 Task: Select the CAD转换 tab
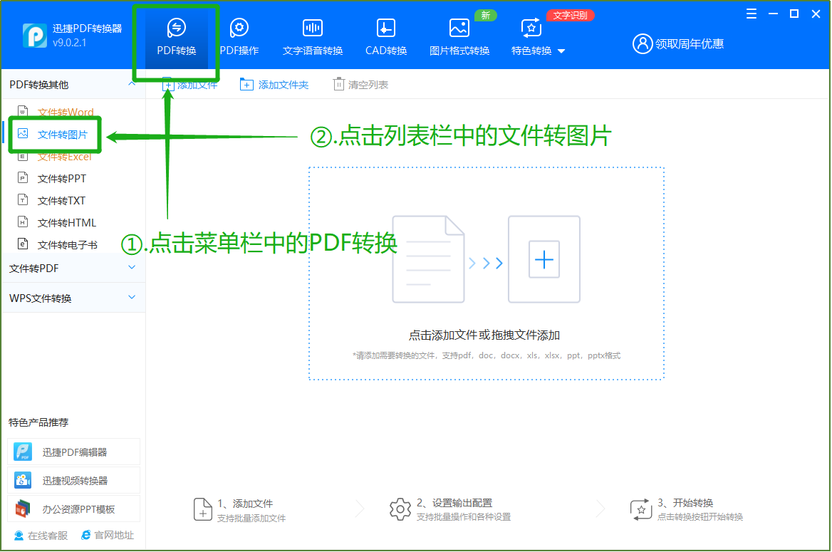[x=386, y=37]
